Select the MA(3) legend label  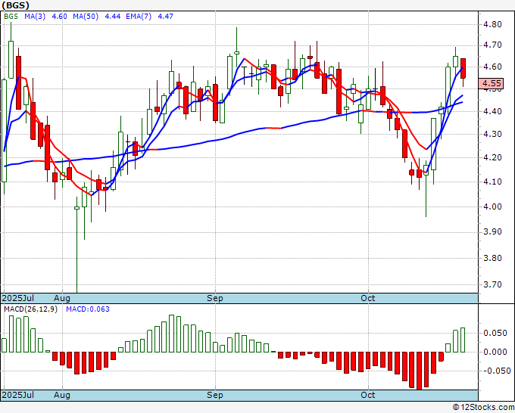pyautogui.click(x=35, y=16)
